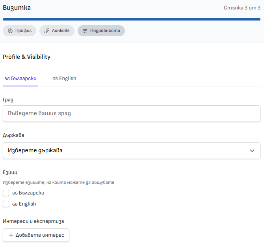Open the Изберете държава dropdown
Viewport: 264px width, 245px height.
[x=132, y=151]
